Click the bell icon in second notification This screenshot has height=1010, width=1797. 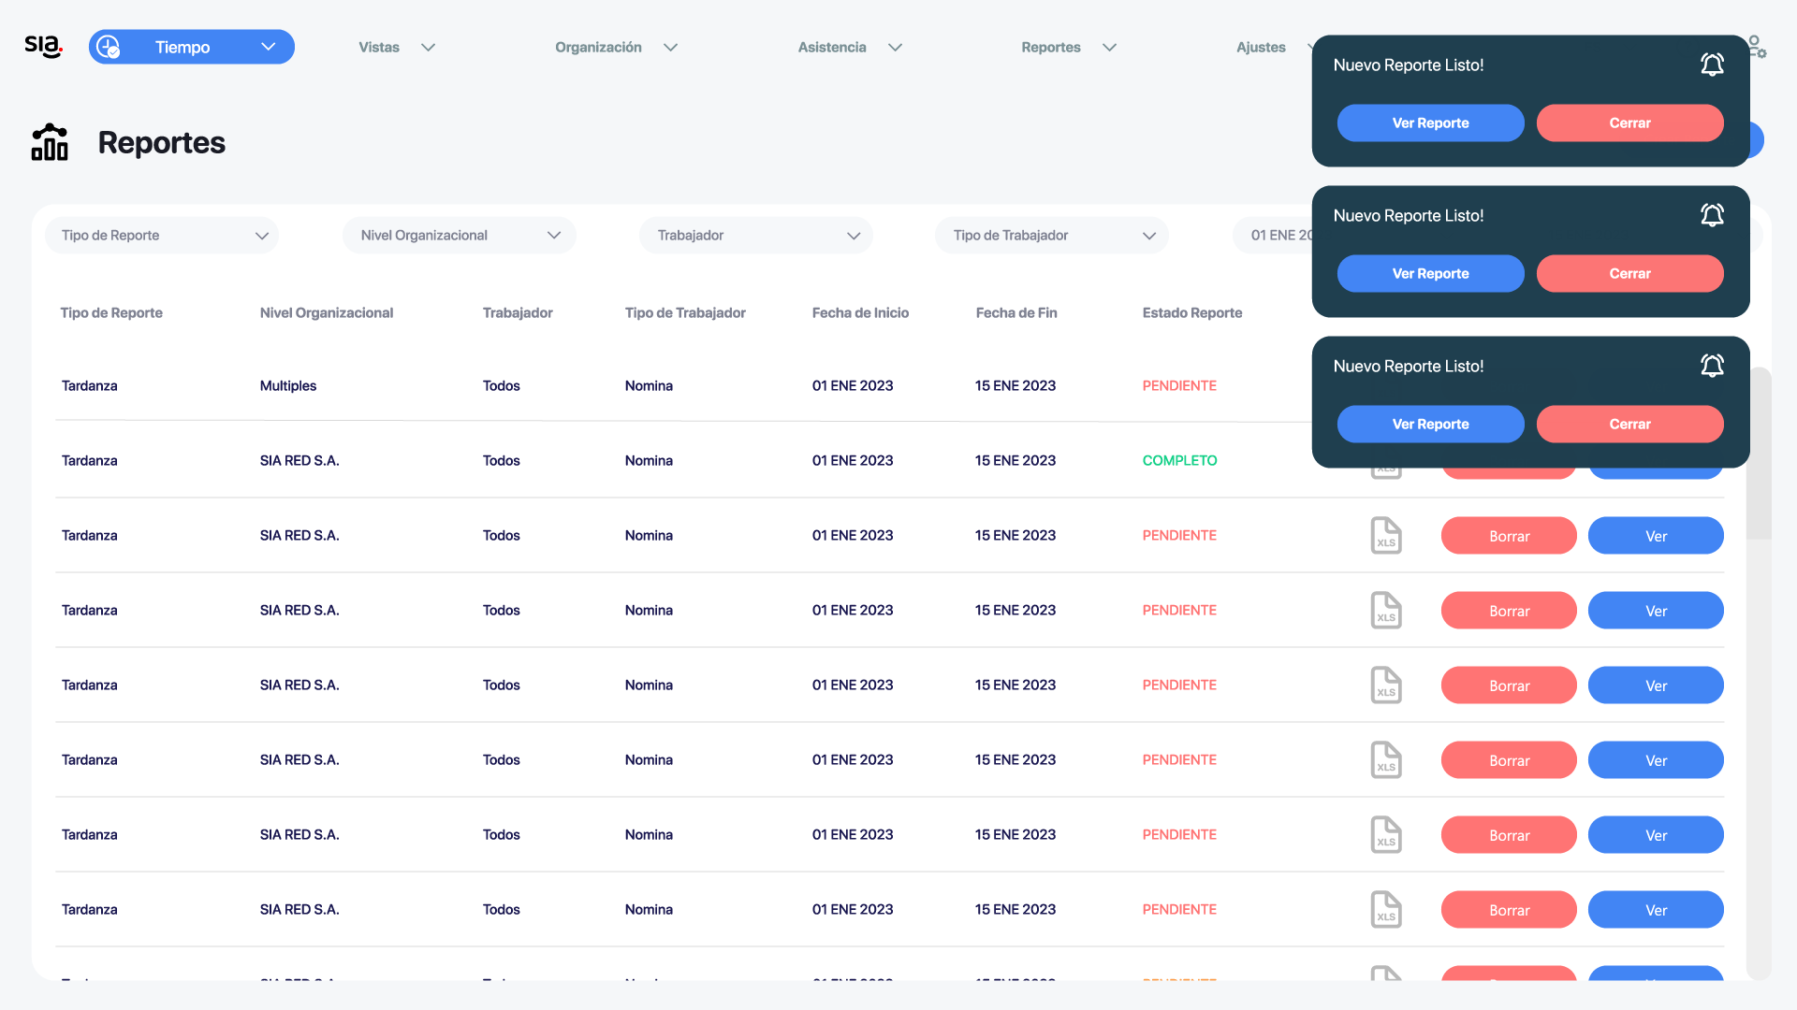(x=1712, y=215)
